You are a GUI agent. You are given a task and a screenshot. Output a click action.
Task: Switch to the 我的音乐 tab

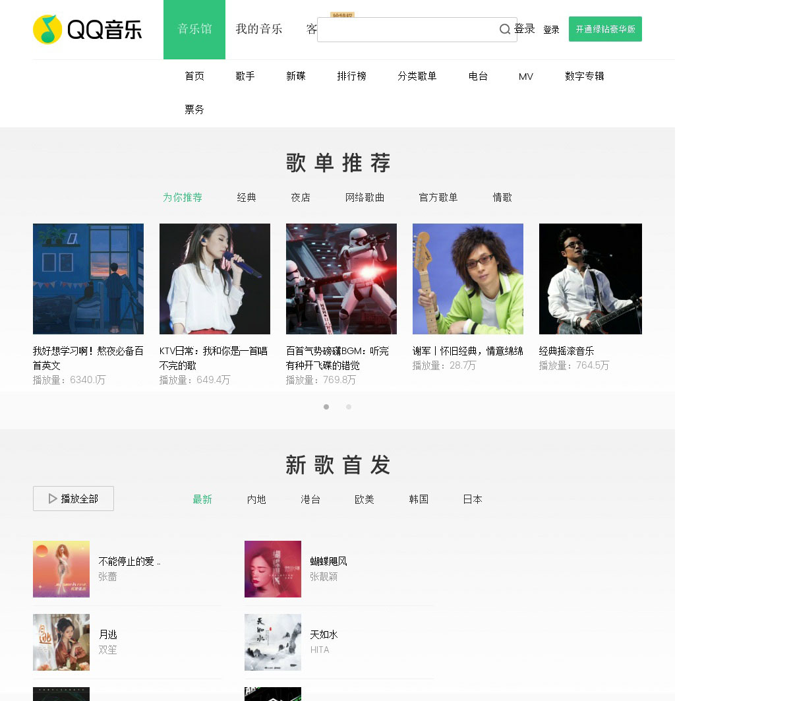[259, 29]
